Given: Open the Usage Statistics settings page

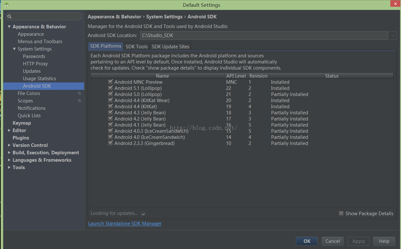Looking at the screenshot, I should (40, 79).
